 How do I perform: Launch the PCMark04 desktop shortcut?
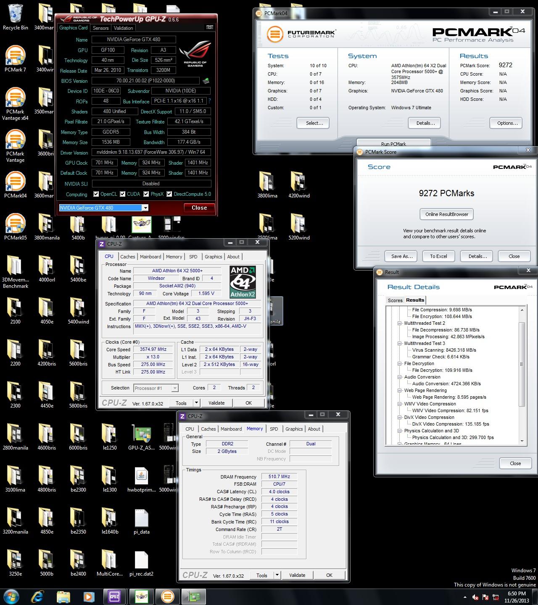(16, 185)
